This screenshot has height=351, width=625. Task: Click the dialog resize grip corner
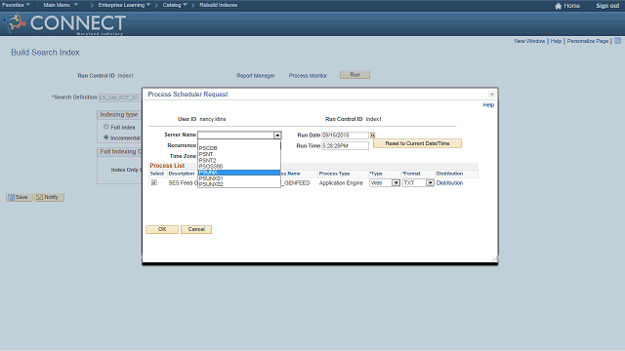[x=495, y=259]
